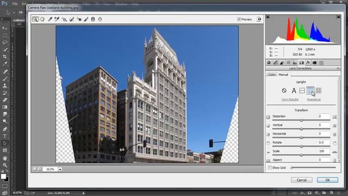Image resolution: width=348 pixels, height=196 pixels.
Task: Confirm changes with the OK button
Action: point(327,180)
